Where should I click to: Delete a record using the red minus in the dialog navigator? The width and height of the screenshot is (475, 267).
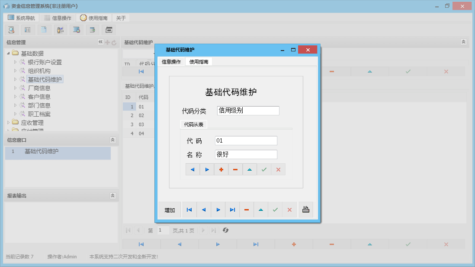click(246, 210)
